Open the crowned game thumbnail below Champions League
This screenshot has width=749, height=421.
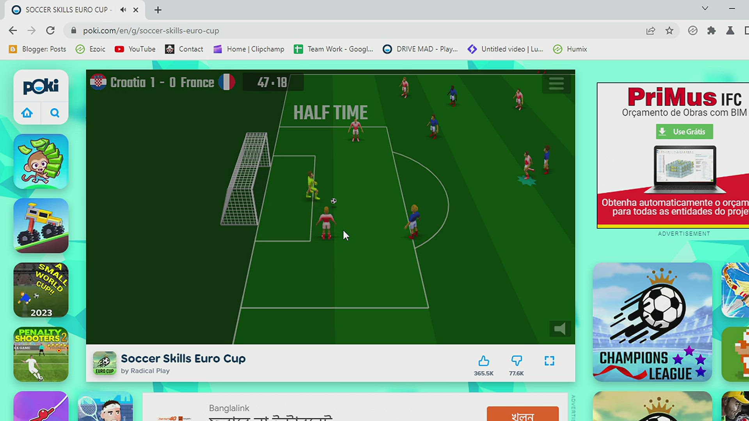[x=653, y=406]
